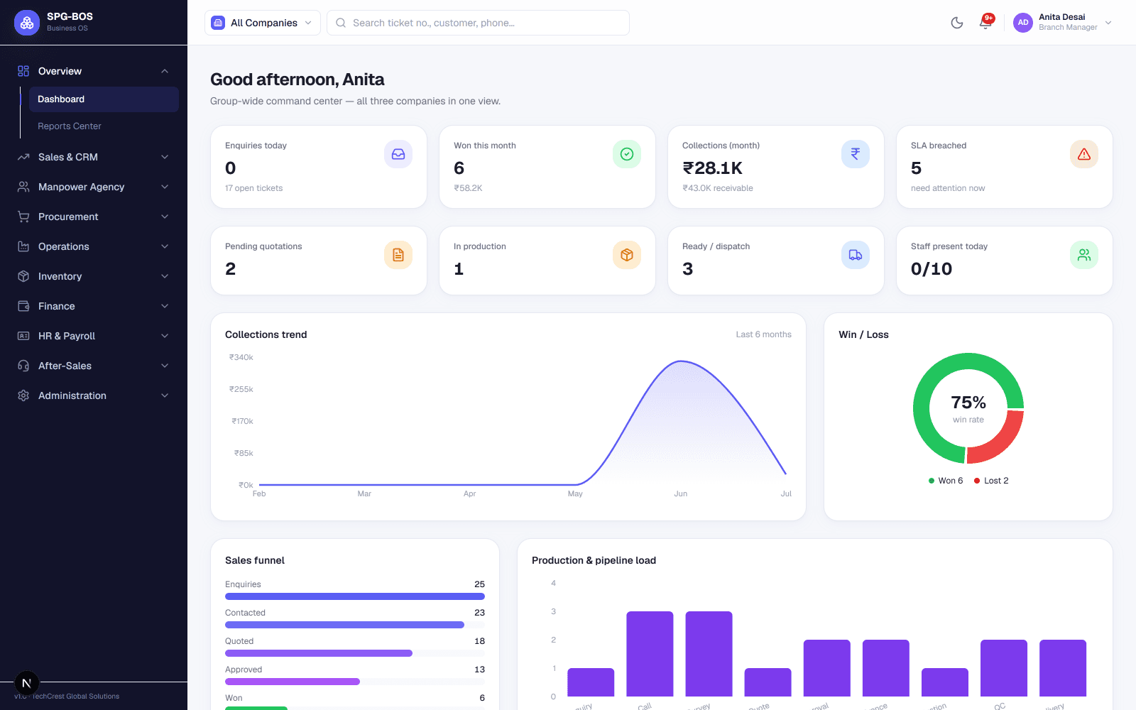The image size is (1136, 710).
Task: Click Operations factory icon
Action: (23, 246)
